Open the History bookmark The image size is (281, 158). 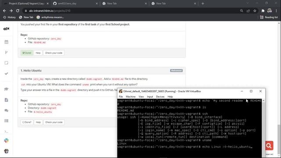10,17
